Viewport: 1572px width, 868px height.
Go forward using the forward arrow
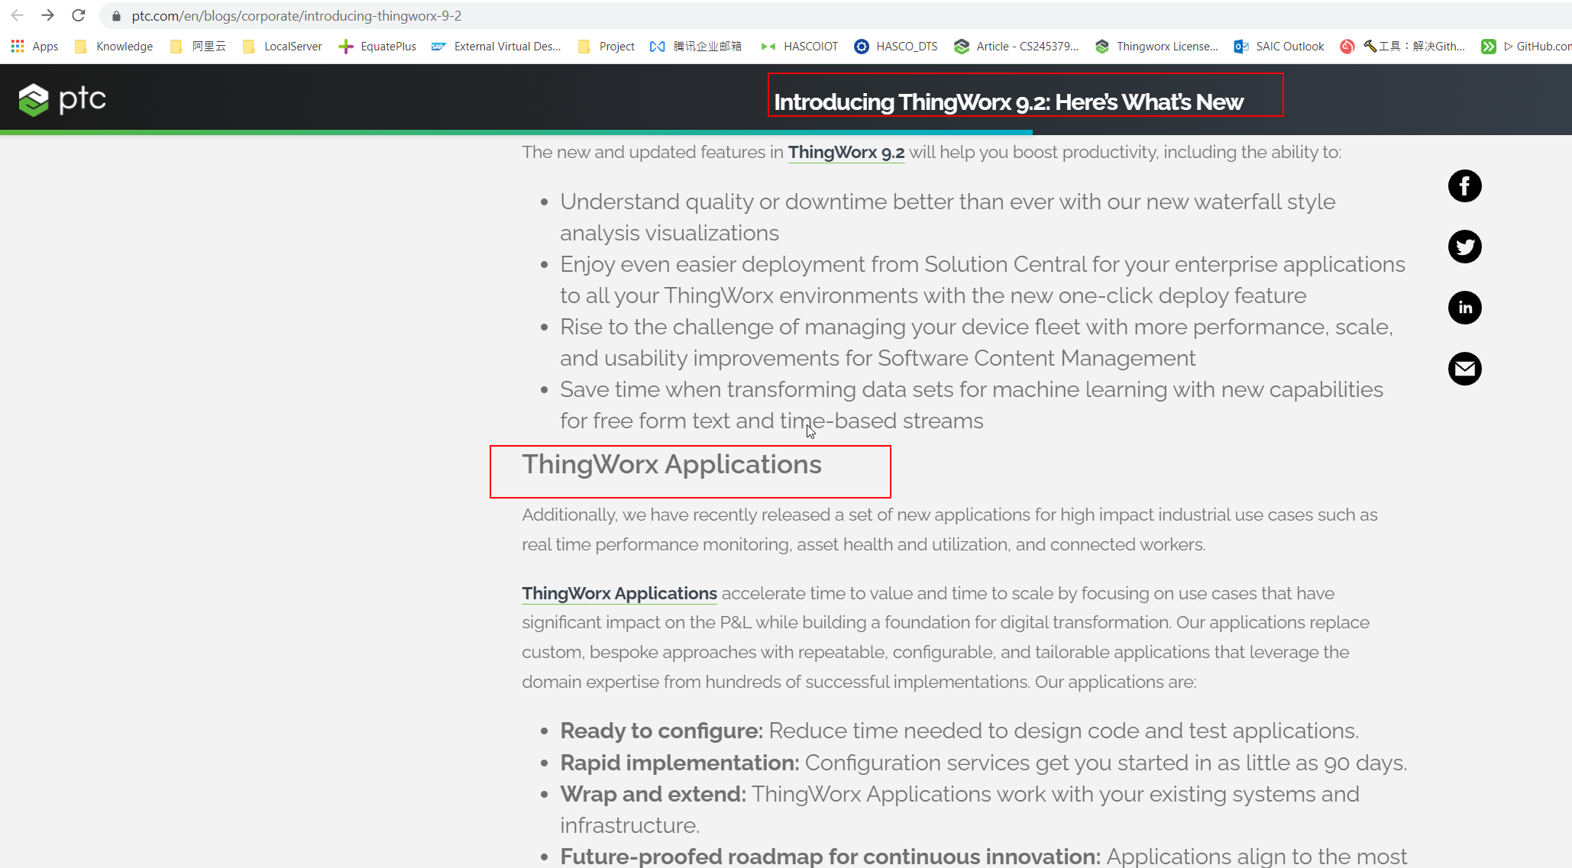(47, 15)
